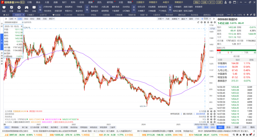Screen dimensions: 257x137
Task: Open the 交易 yen coin icon
Action: pos(19,7)
